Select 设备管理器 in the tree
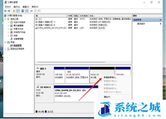166x119 pixels. point(19,39)
